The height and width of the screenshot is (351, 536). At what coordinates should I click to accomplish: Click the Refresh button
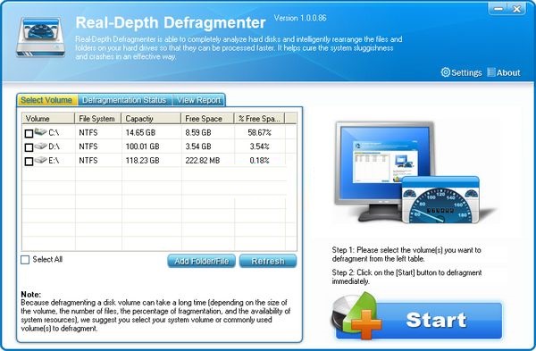click(268, 261)
